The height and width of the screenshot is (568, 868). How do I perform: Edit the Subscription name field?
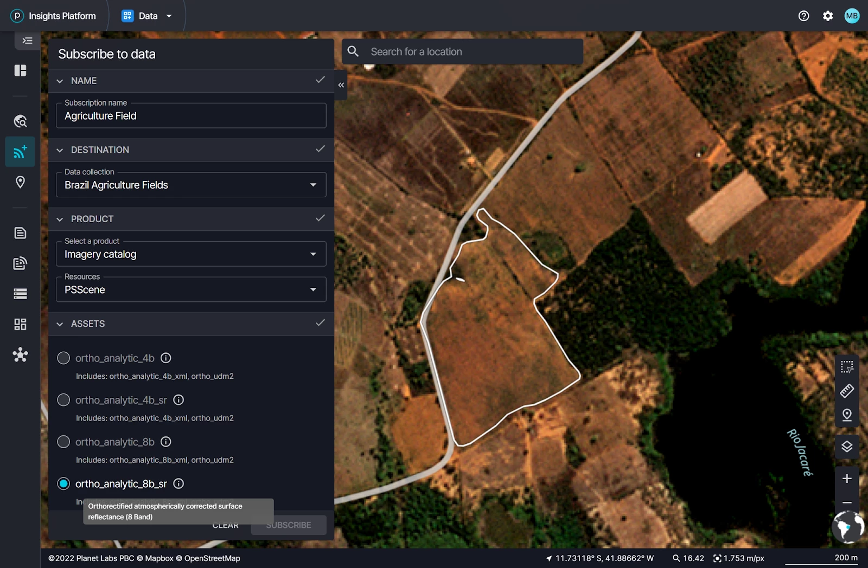(x=191, y=115)
